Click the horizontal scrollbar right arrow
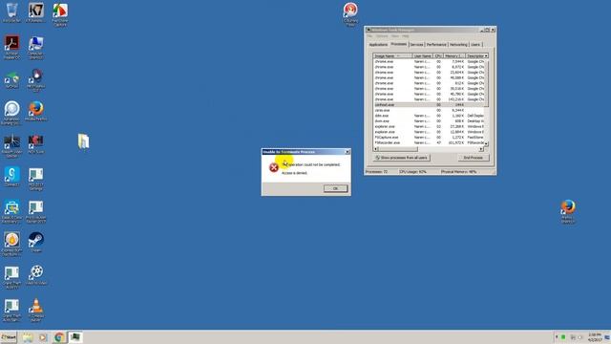The image size is (611, 344). click(x=481, y=149)
